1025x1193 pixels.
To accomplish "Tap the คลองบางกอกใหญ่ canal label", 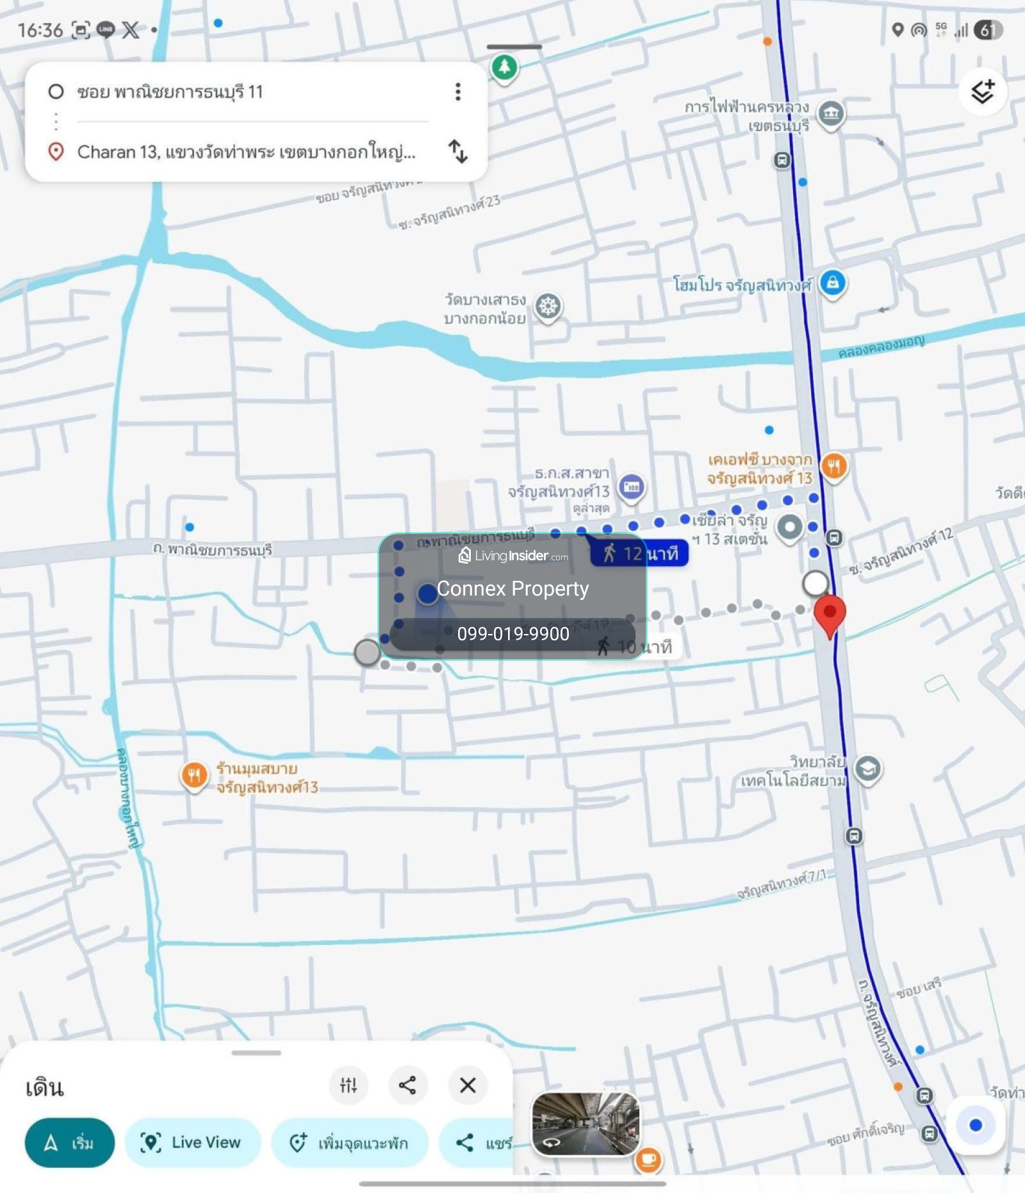I will (x=127, y=798).
